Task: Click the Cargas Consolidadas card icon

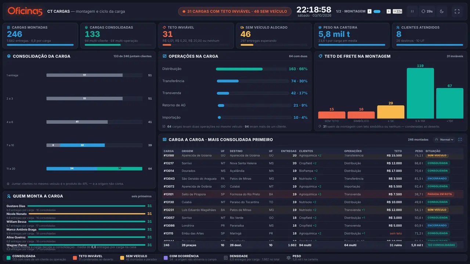Action: click(x=86, y=27)
